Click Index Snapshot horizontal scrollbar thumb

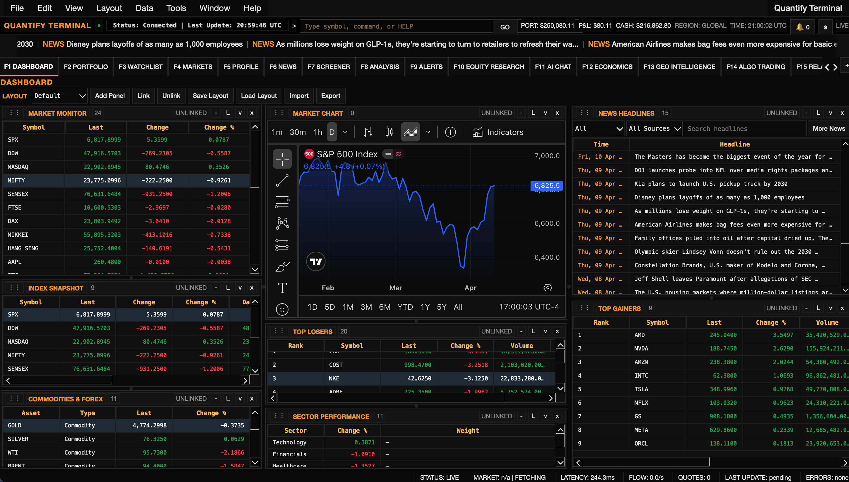click(62, 380)
